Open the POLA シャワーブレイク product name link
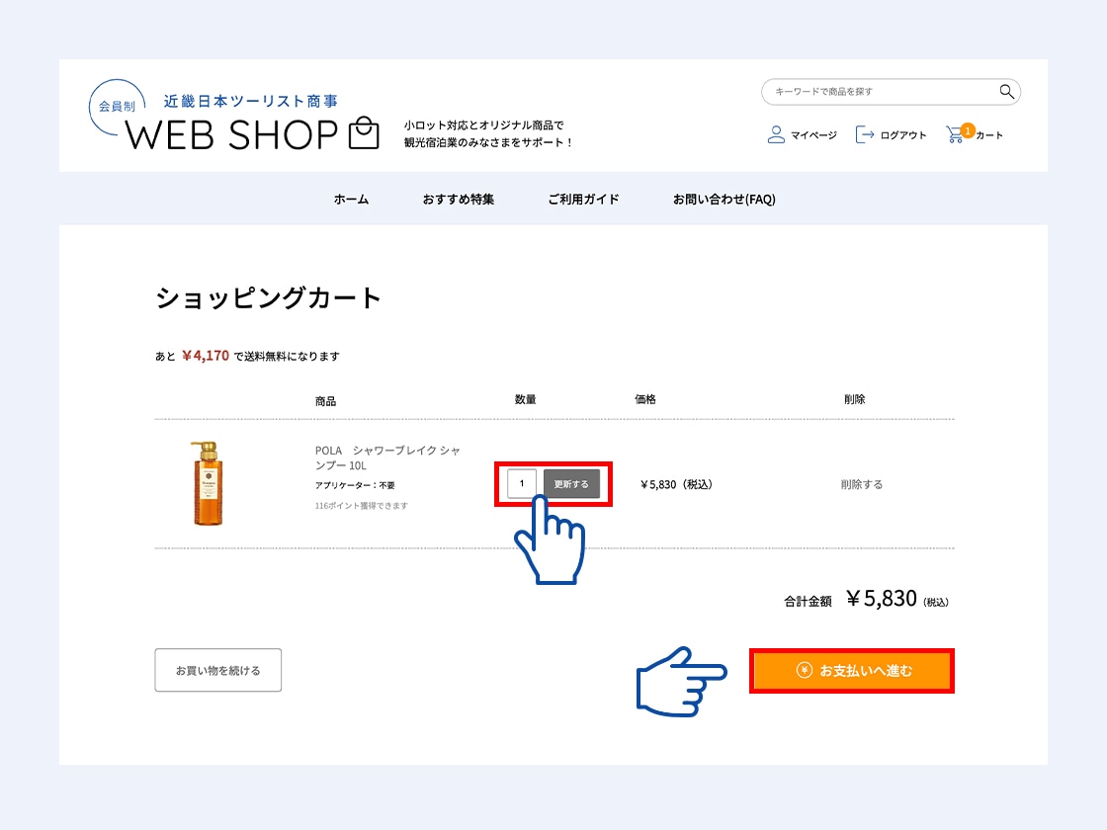The height and width of the screenshot is (830, 1107). (x=387, y=457)
